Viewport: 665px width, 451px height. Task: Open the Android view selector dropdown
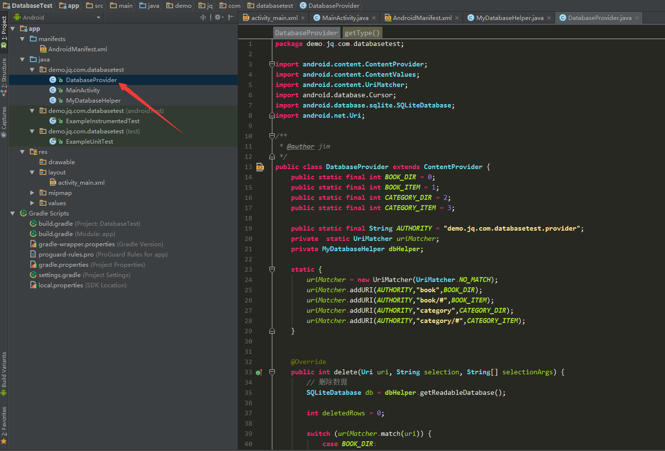[58, 17]
